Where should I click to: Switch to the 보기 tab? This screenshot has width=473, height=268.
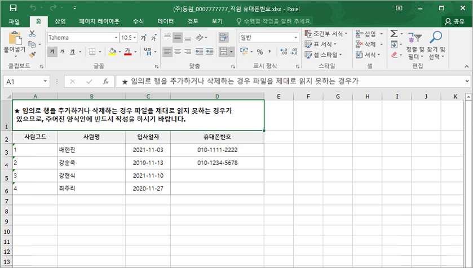tap(217, 21)
